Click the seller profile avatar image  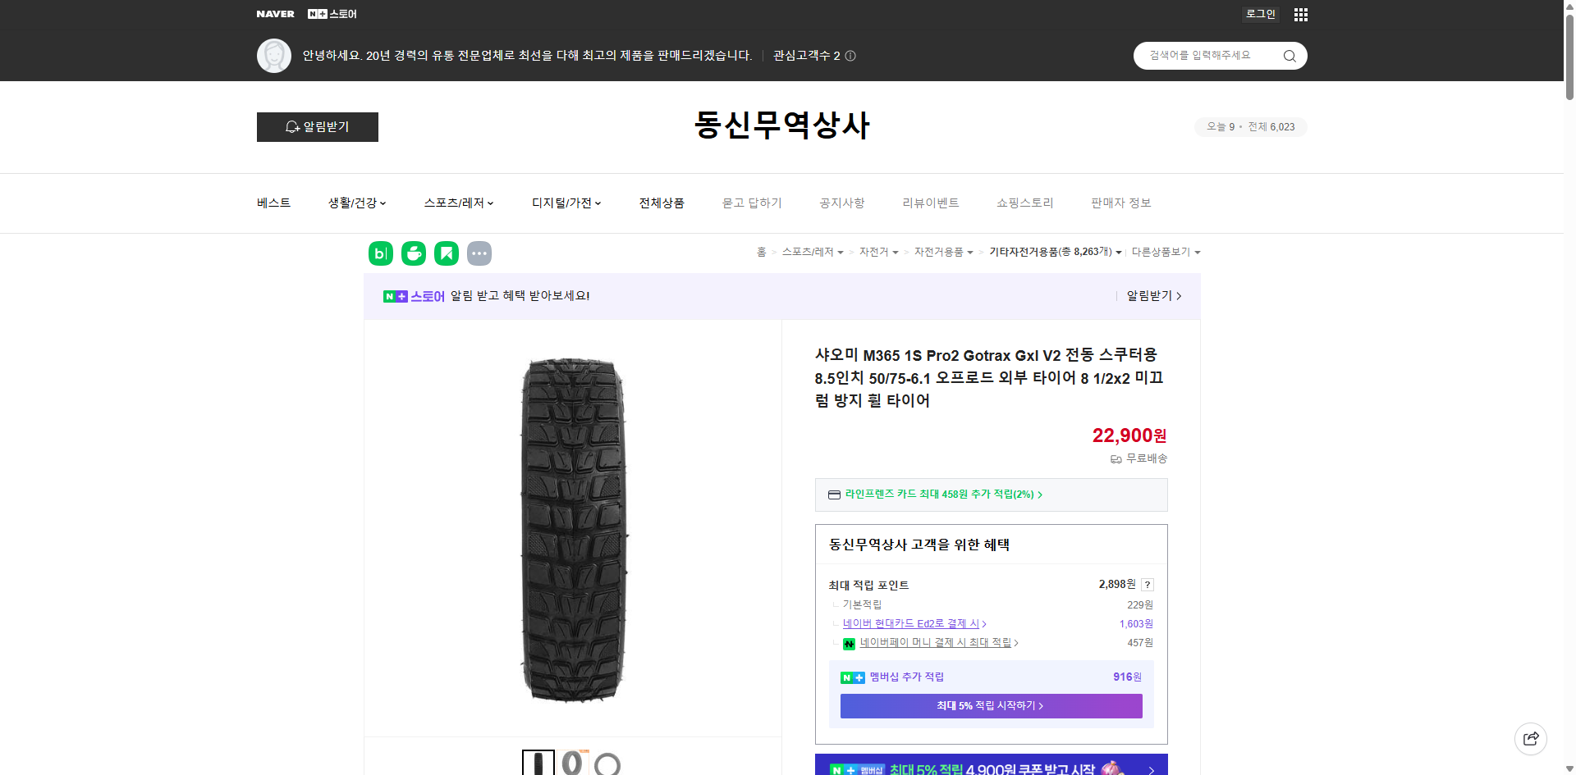pyautogui.click(x=274, y=56)
